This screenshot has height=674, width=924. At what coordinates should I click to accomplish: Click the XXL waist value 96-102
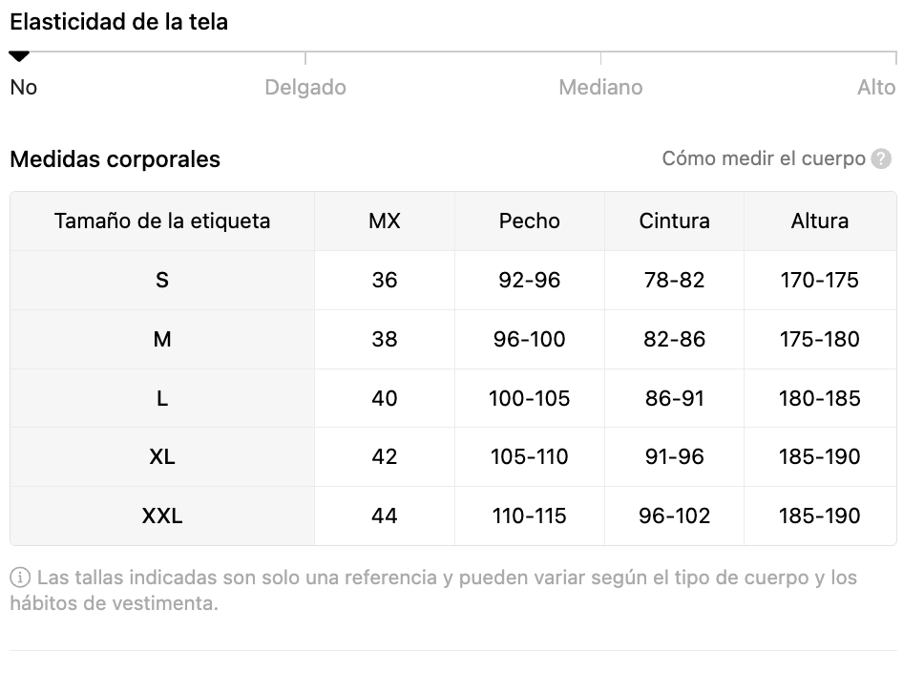click(674, 516)
